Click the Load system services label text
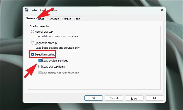The image size is (183, 110). pos(55,61)
